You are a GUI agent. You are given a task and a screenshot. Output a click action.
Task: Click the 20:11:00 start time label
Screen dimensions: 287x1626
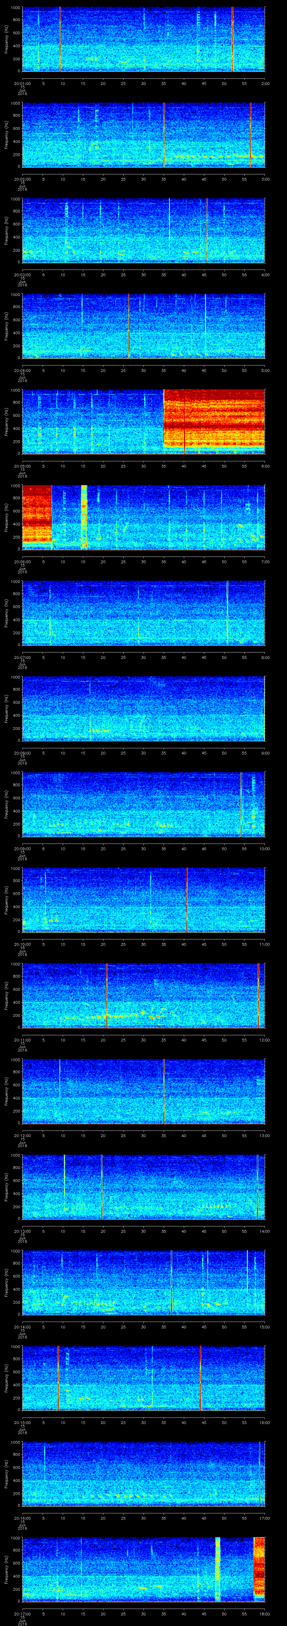pos(22,1040)
